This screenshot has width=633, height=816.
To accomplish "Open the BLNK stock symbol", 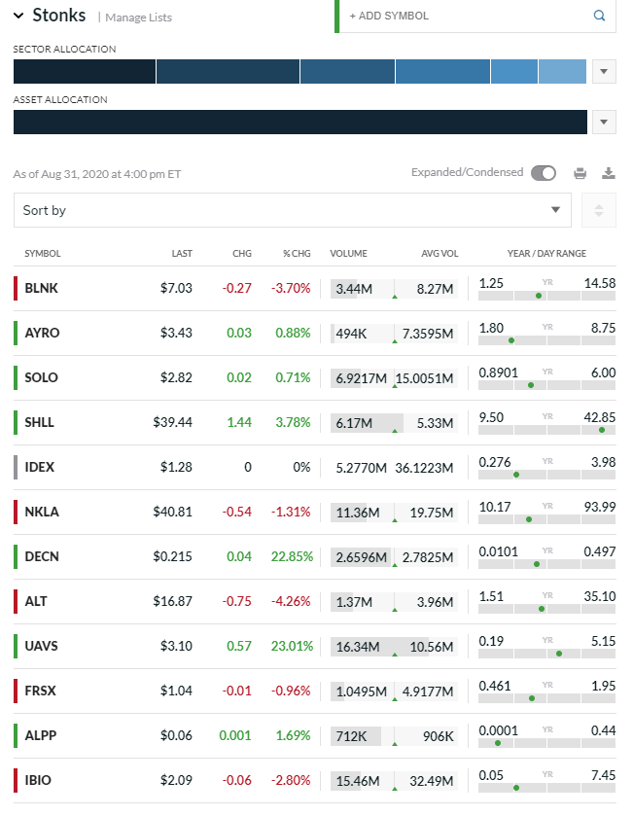I will click(41, 288).
